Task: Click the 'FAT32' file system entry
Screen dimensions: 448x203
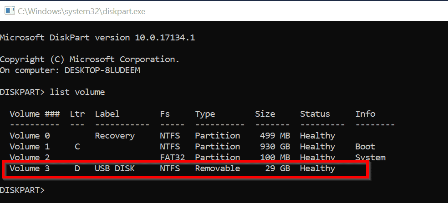Action: point(172,157)
